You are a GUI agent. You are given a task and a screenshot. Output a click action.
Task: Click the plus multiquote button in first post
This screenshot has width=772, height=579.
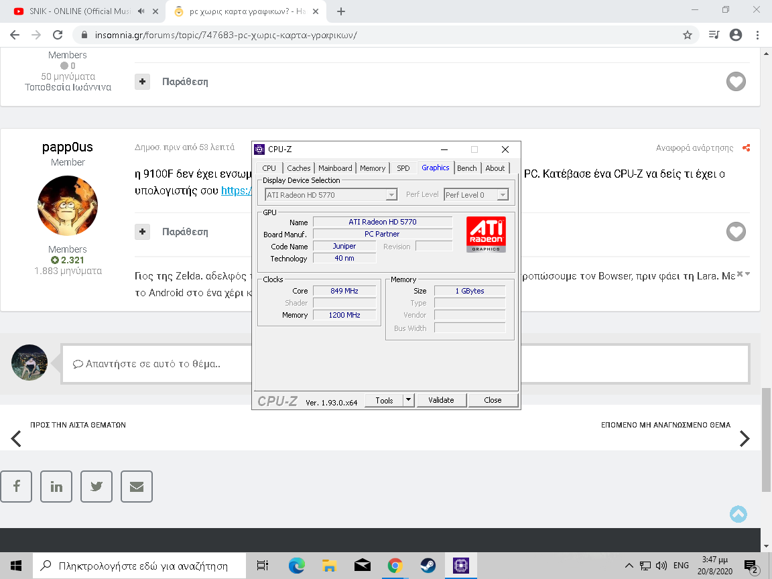point(142,82)
